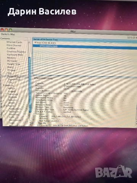Select WWAN under Network

(12, 103)
